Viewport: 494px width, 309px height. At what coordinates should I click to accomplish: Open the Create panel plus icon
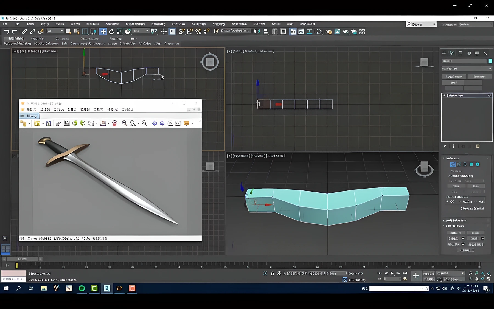(x=444, y=53)
